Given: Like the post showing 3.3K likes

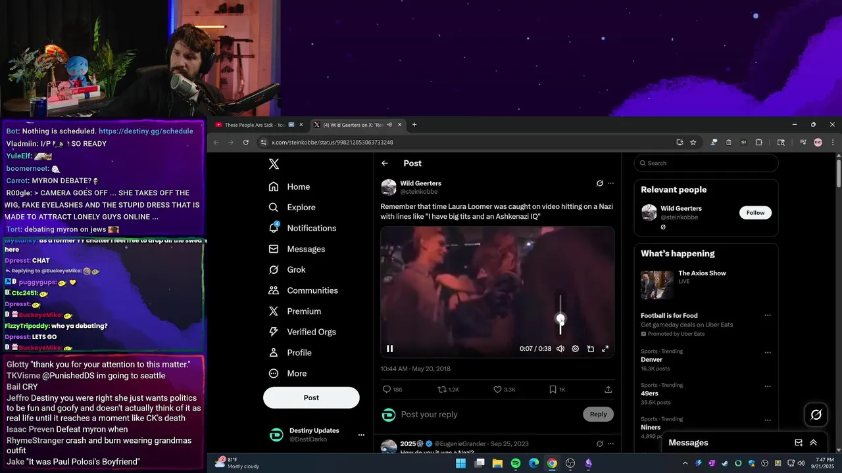Looking at the screenshot, I should coord(498,390).
